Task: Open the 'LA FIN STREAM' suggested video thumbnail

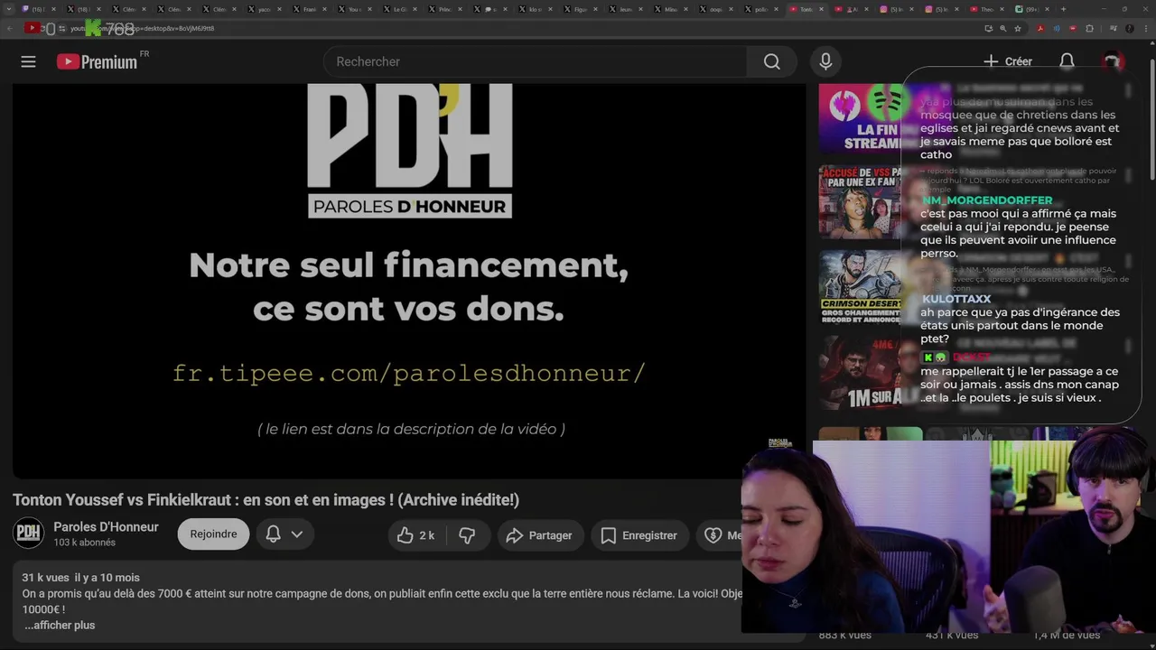Action: [872, 118]
